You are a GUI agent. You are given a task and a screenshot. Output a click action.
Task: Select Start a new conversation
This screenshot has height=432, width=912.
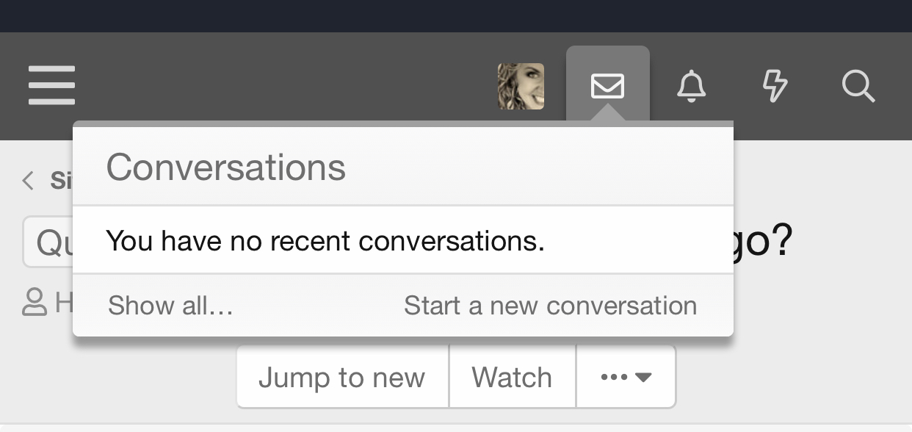pyautogui.click(x=550, y=306)
